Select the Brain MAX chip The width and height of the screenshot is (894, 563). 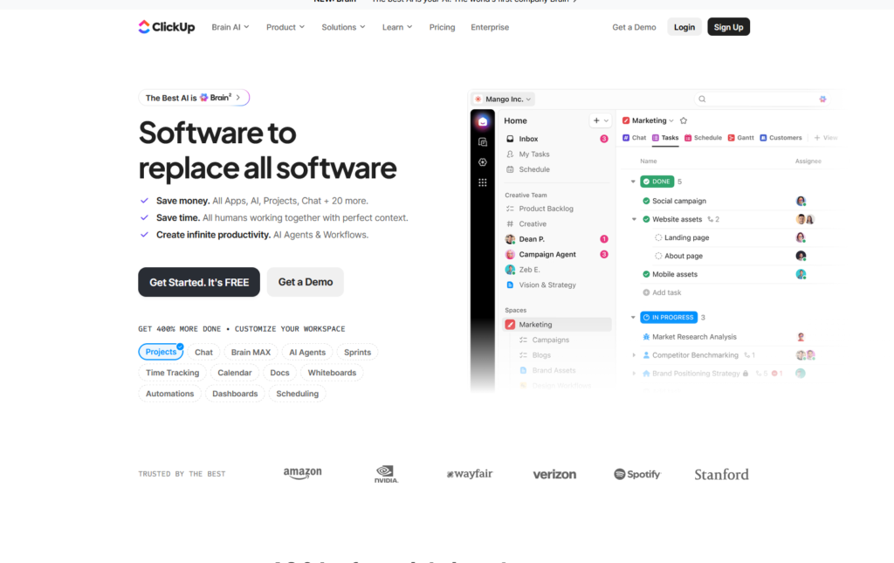pos(251,352)
